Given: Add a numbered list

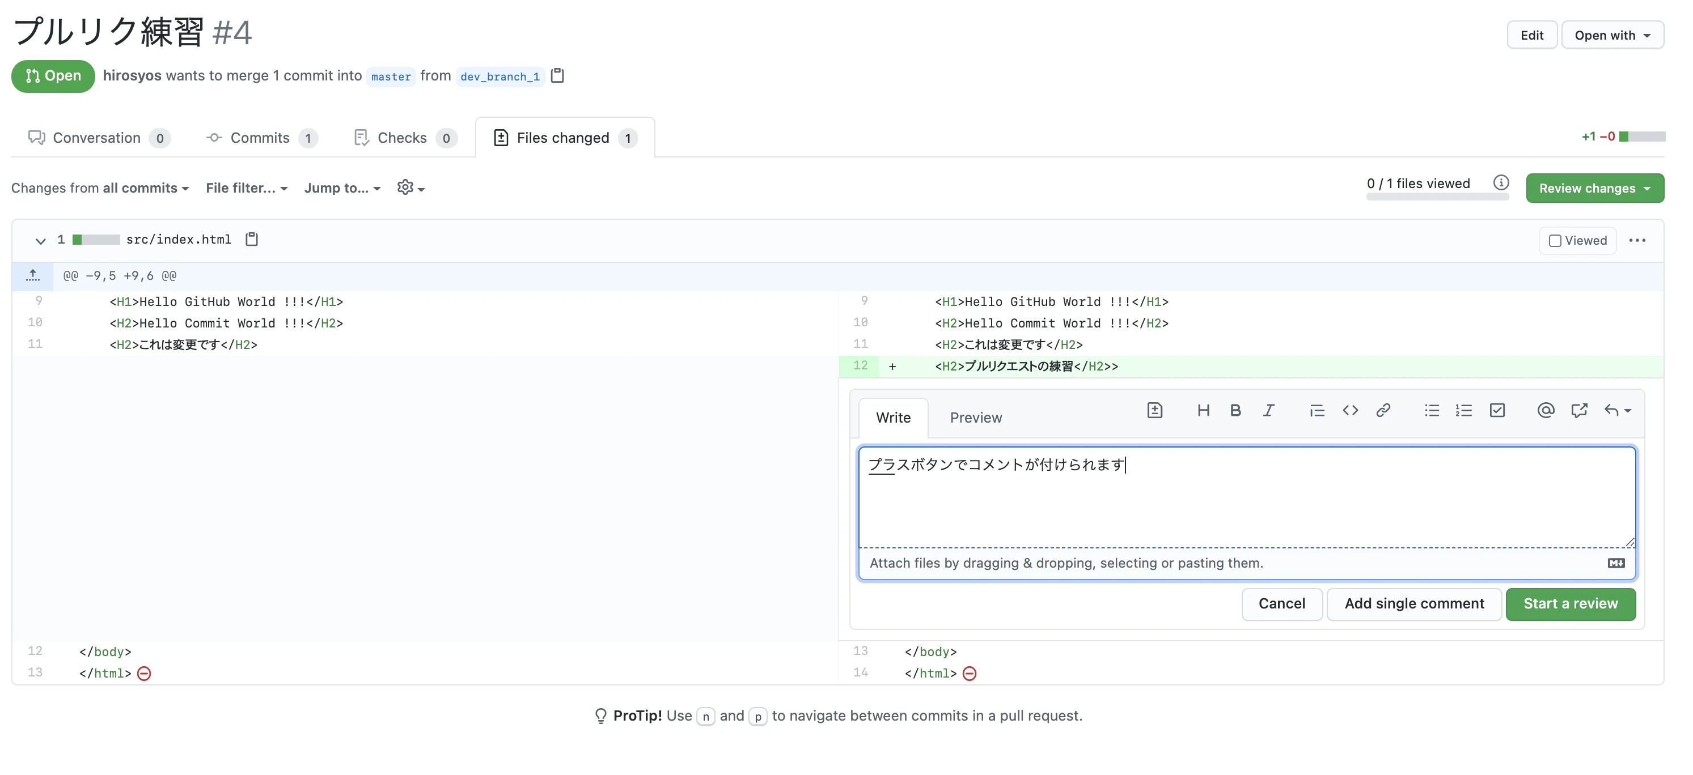Looking at the screenshot, I should 1463,411.
